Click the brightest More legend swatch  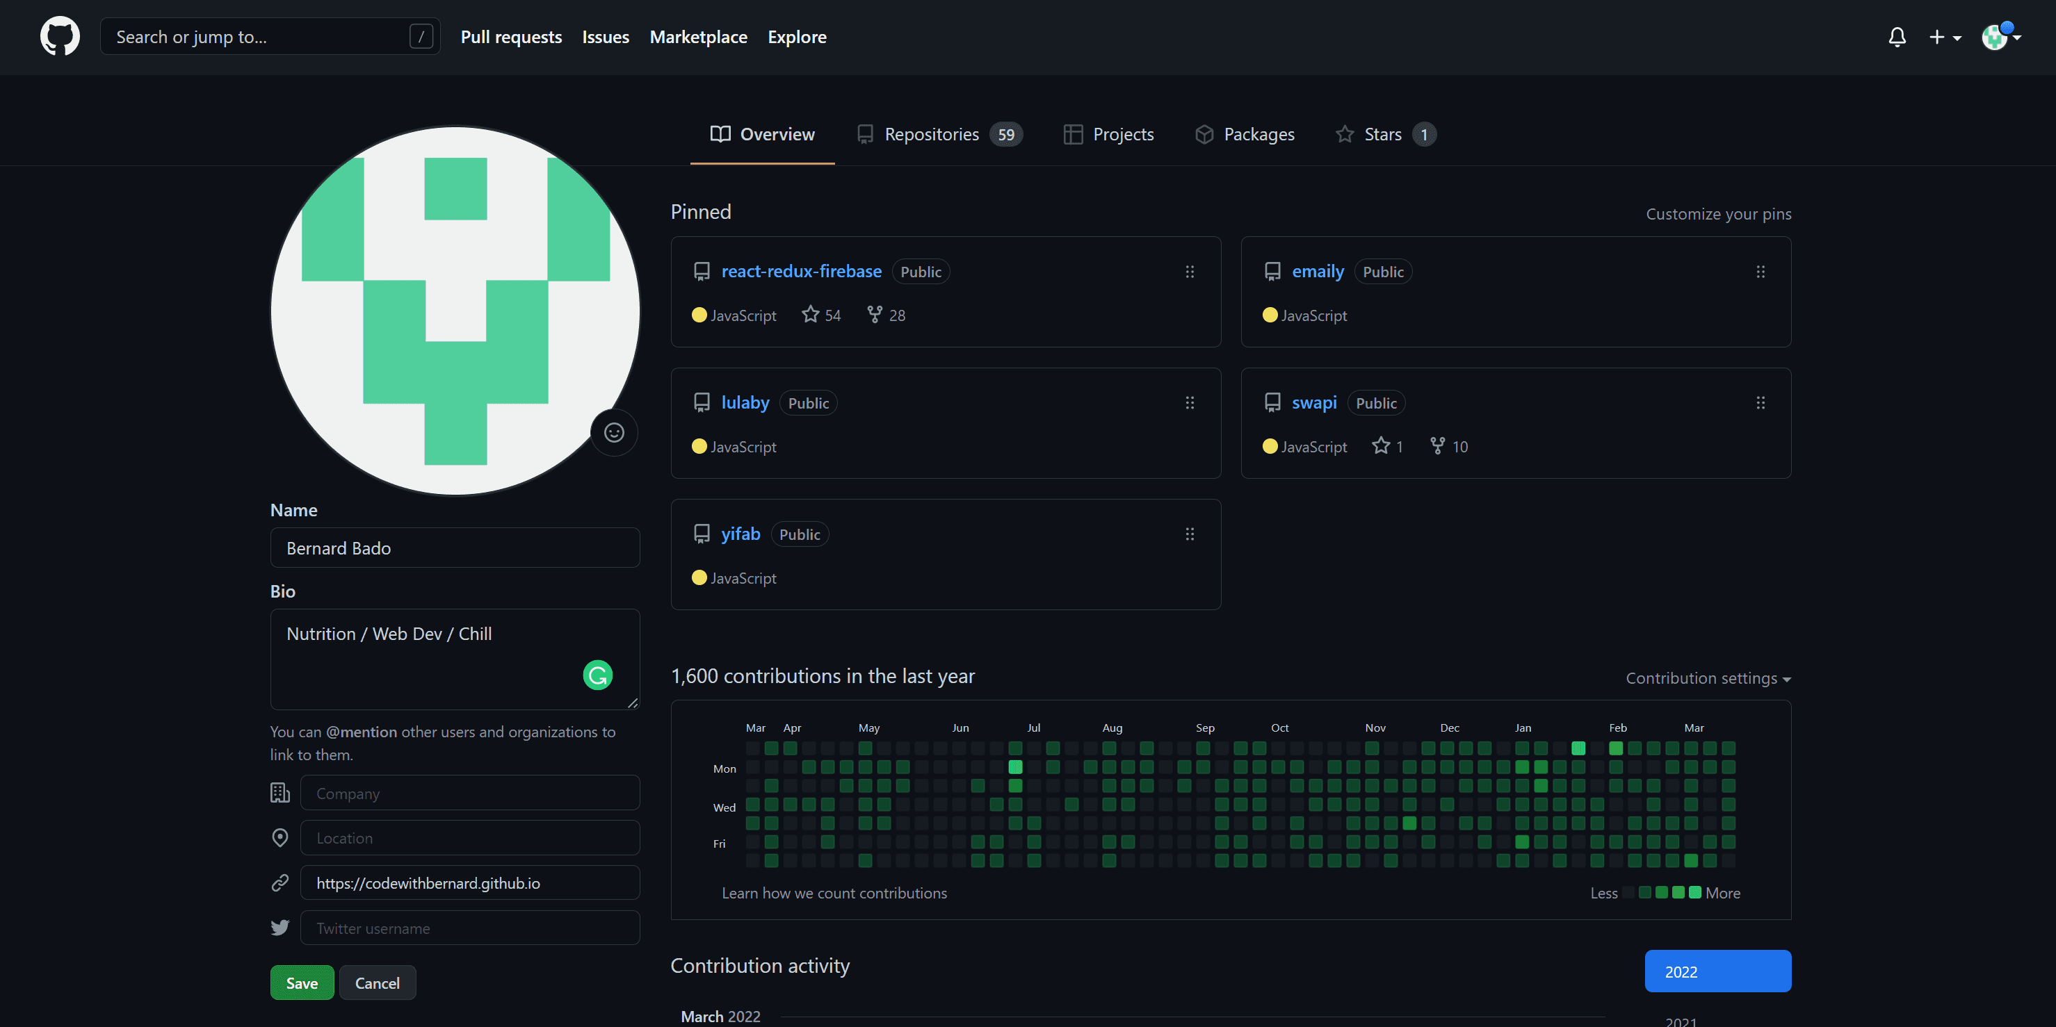1695,892
